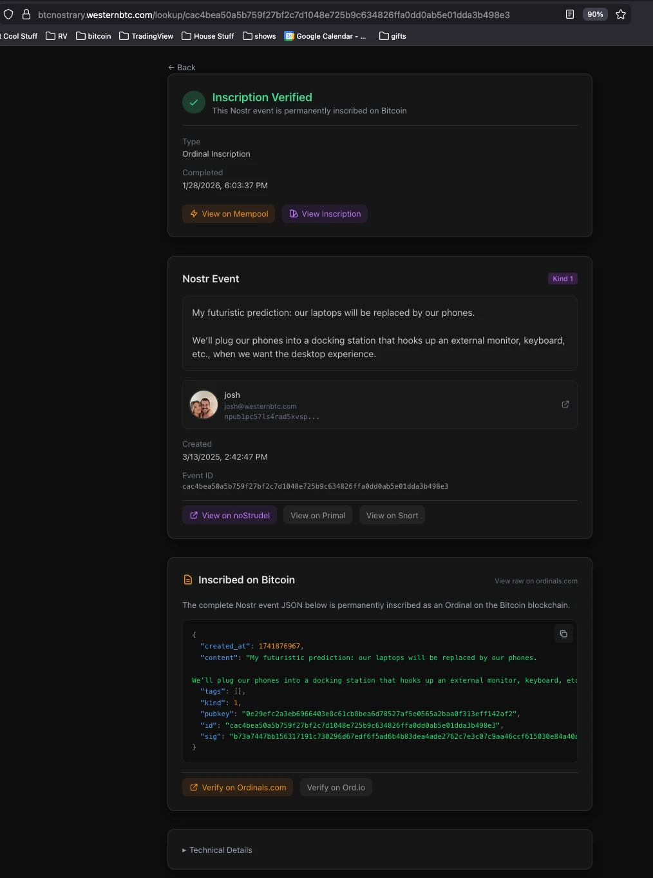Image resolution: width=653 pixels, height=878 pixels.
Task: Click View on Primal button
Action: [x=317, y=515]
